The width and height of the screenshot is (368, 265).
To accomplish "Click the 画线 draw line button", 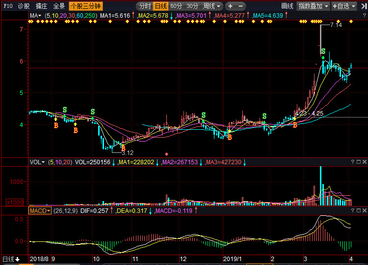I will pos(287,6).
